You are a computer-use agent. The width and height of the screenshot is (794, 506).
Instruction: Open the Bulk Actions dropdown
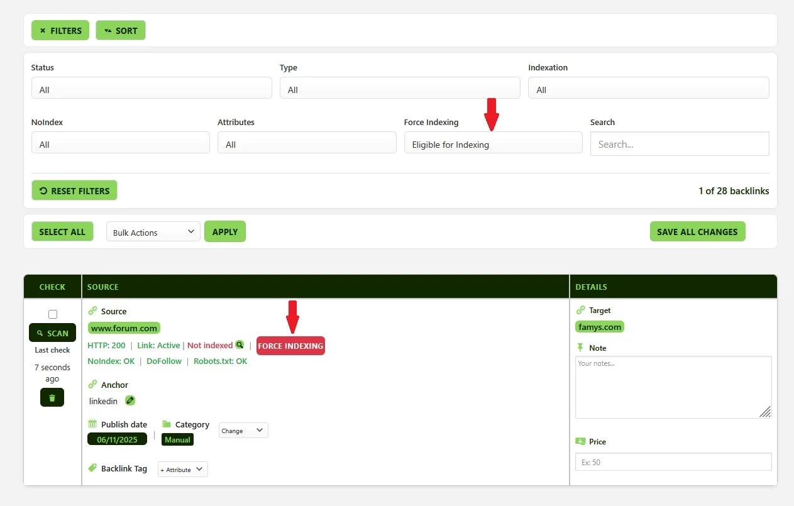[153, 231]
